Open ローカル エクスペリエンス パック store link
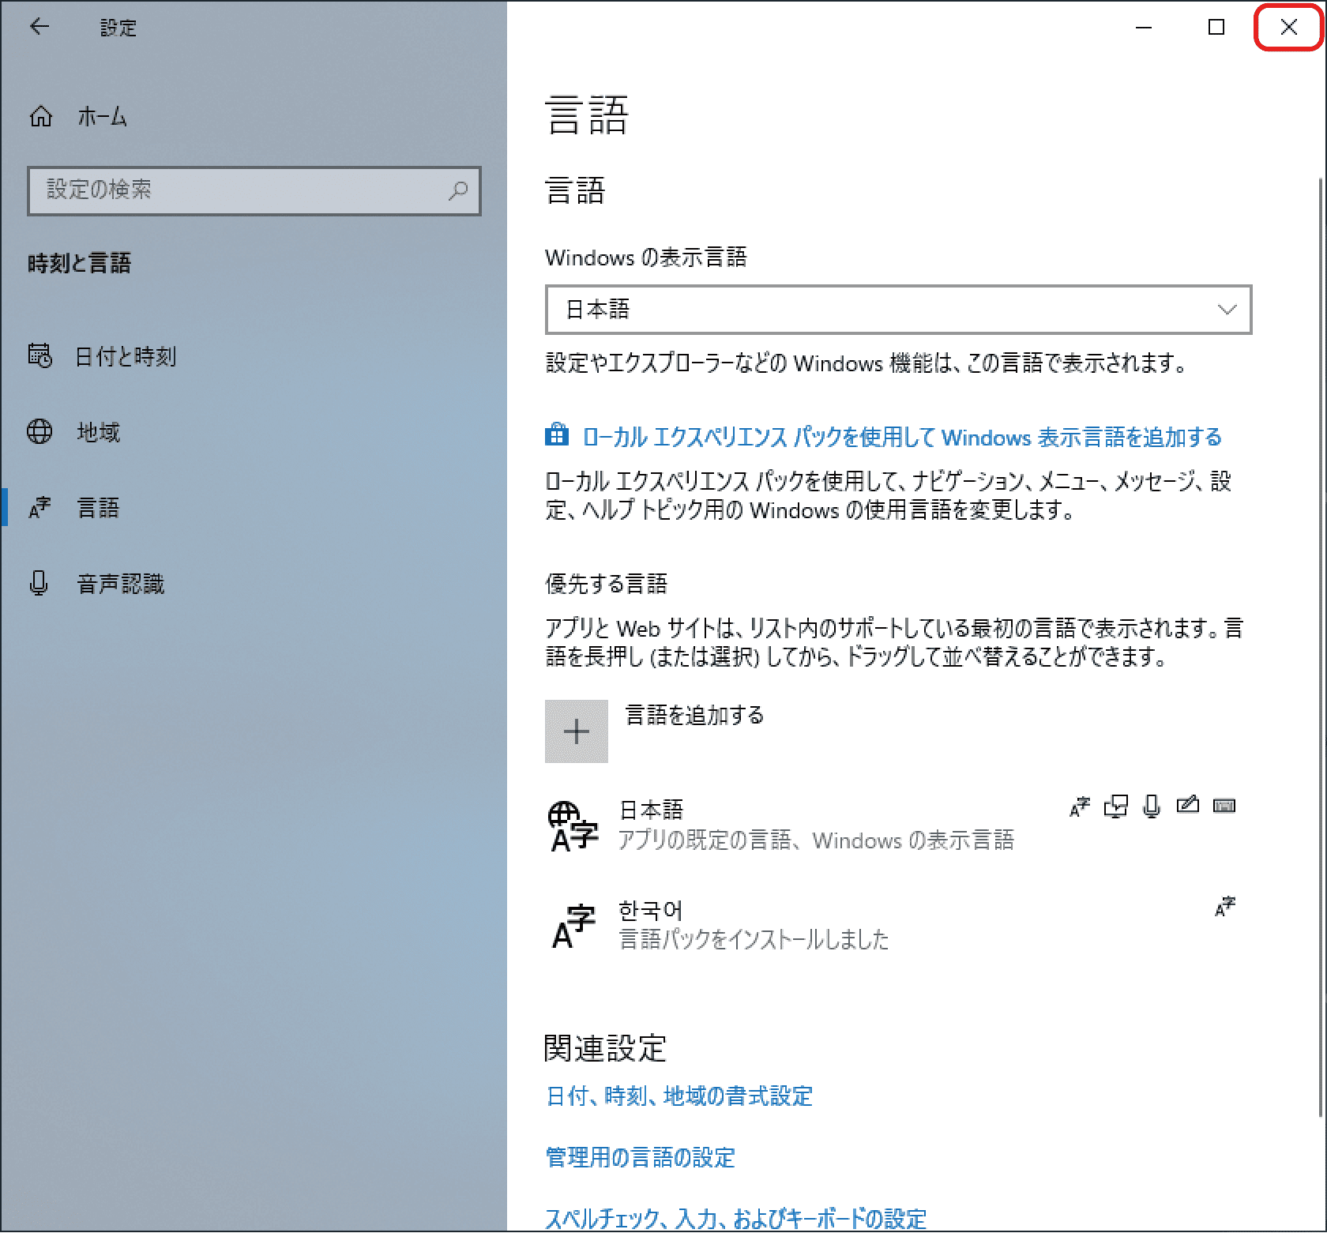 pos(901,437)
